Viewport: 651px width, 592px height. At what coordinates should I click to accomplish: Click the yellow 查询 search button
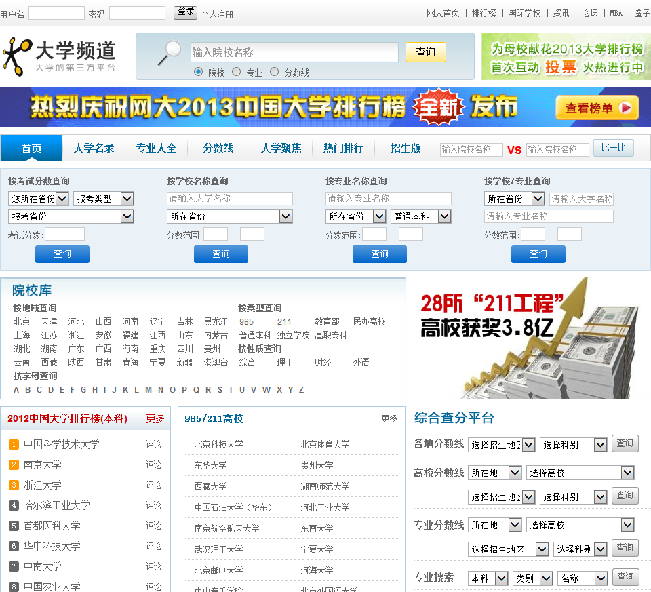click(x=426, y=52)
